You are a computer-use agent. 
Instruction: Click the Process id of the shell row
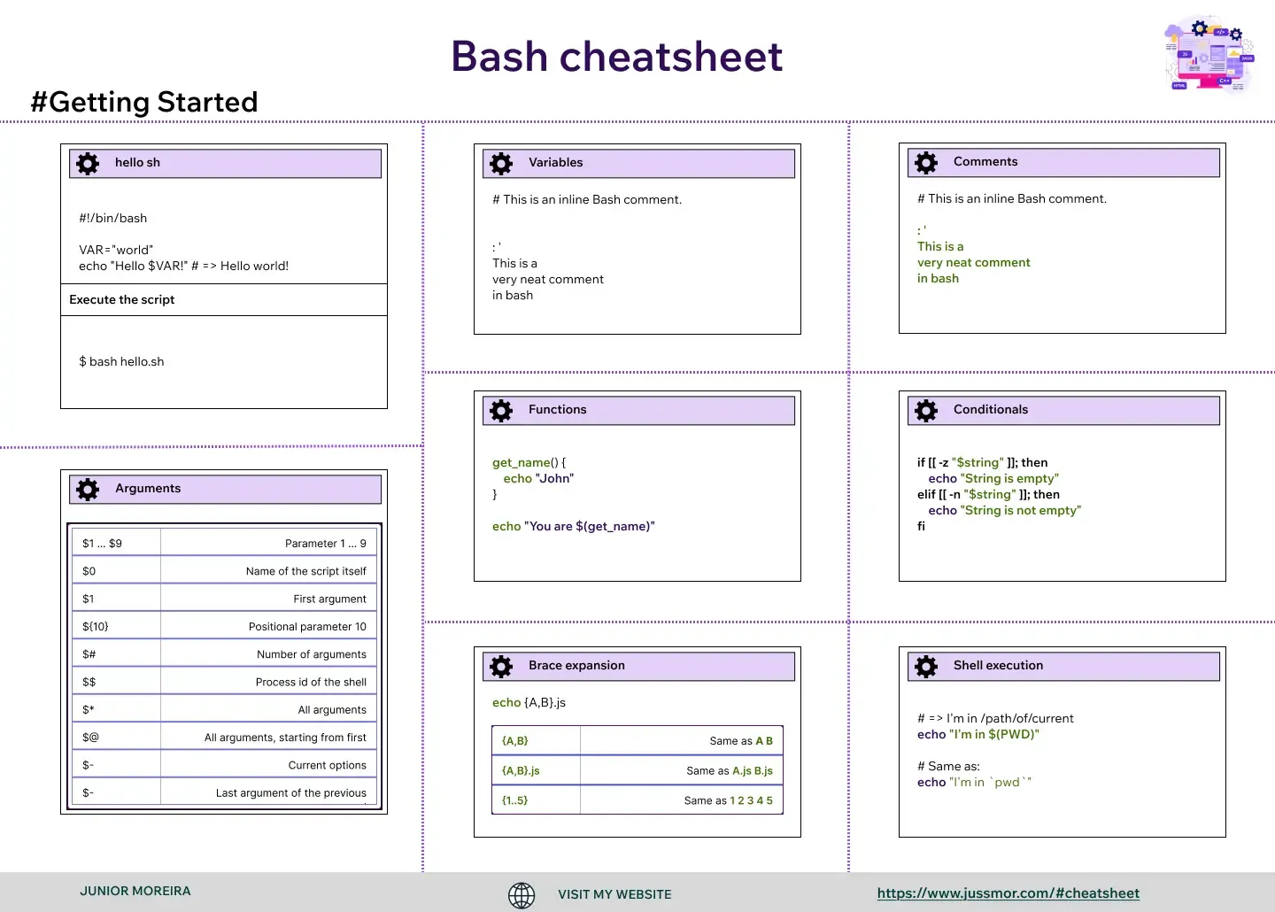[x=224, y=682]
